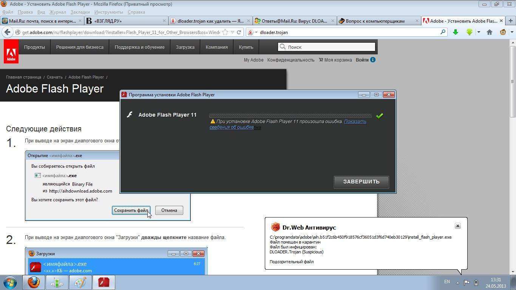
Task: Bookmark this page with the star icon
Action: tap(225, 32)
